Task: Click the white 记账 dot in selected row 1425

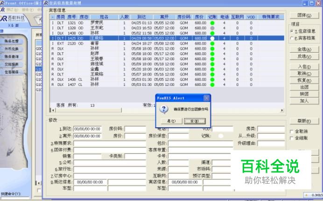Action: 212,38
